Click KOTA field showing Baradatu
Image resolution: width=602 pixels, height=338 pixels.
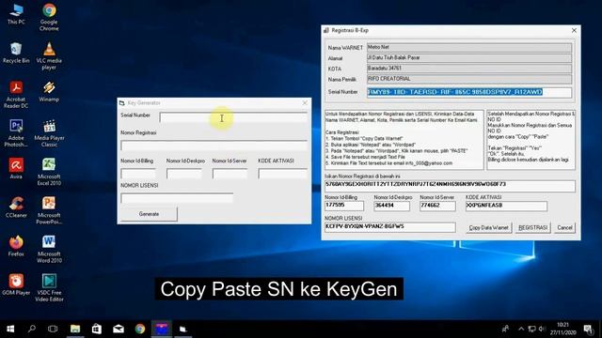click(469, 69)
